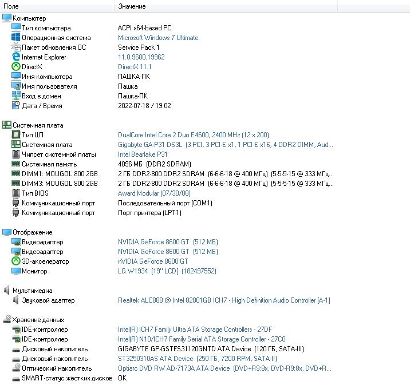Open the Realtek ALC888 audio controller link
The height and width of the screenshot is (389, 410).
(x=224, y=300)
